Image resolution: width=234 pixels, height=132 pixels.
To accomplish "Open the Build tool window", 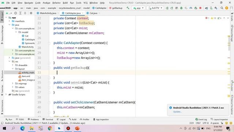I will [73, 120].
